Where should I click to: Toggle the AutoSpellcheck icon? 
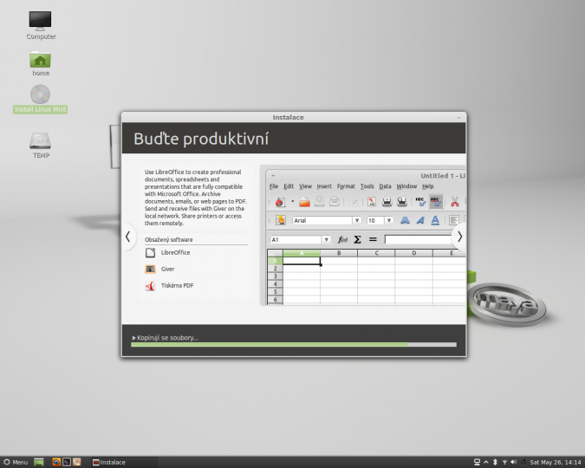[436, 202]
